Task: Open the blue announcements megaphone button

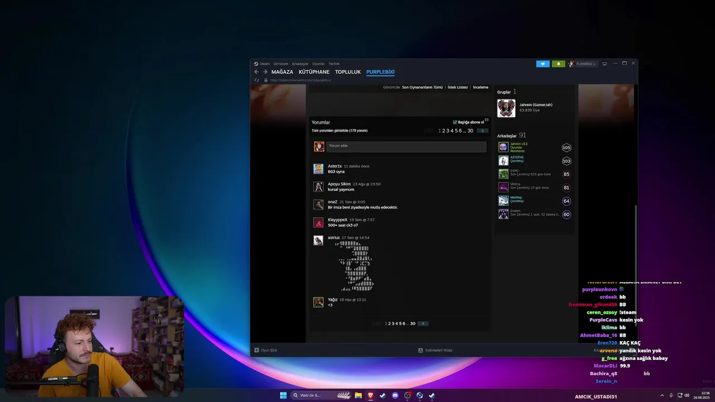Action: pyautogui.click(x=543, y=64)
